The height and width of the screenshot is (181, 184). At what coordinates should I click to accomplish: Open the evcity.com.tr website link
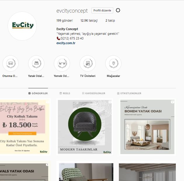[66, 43]
